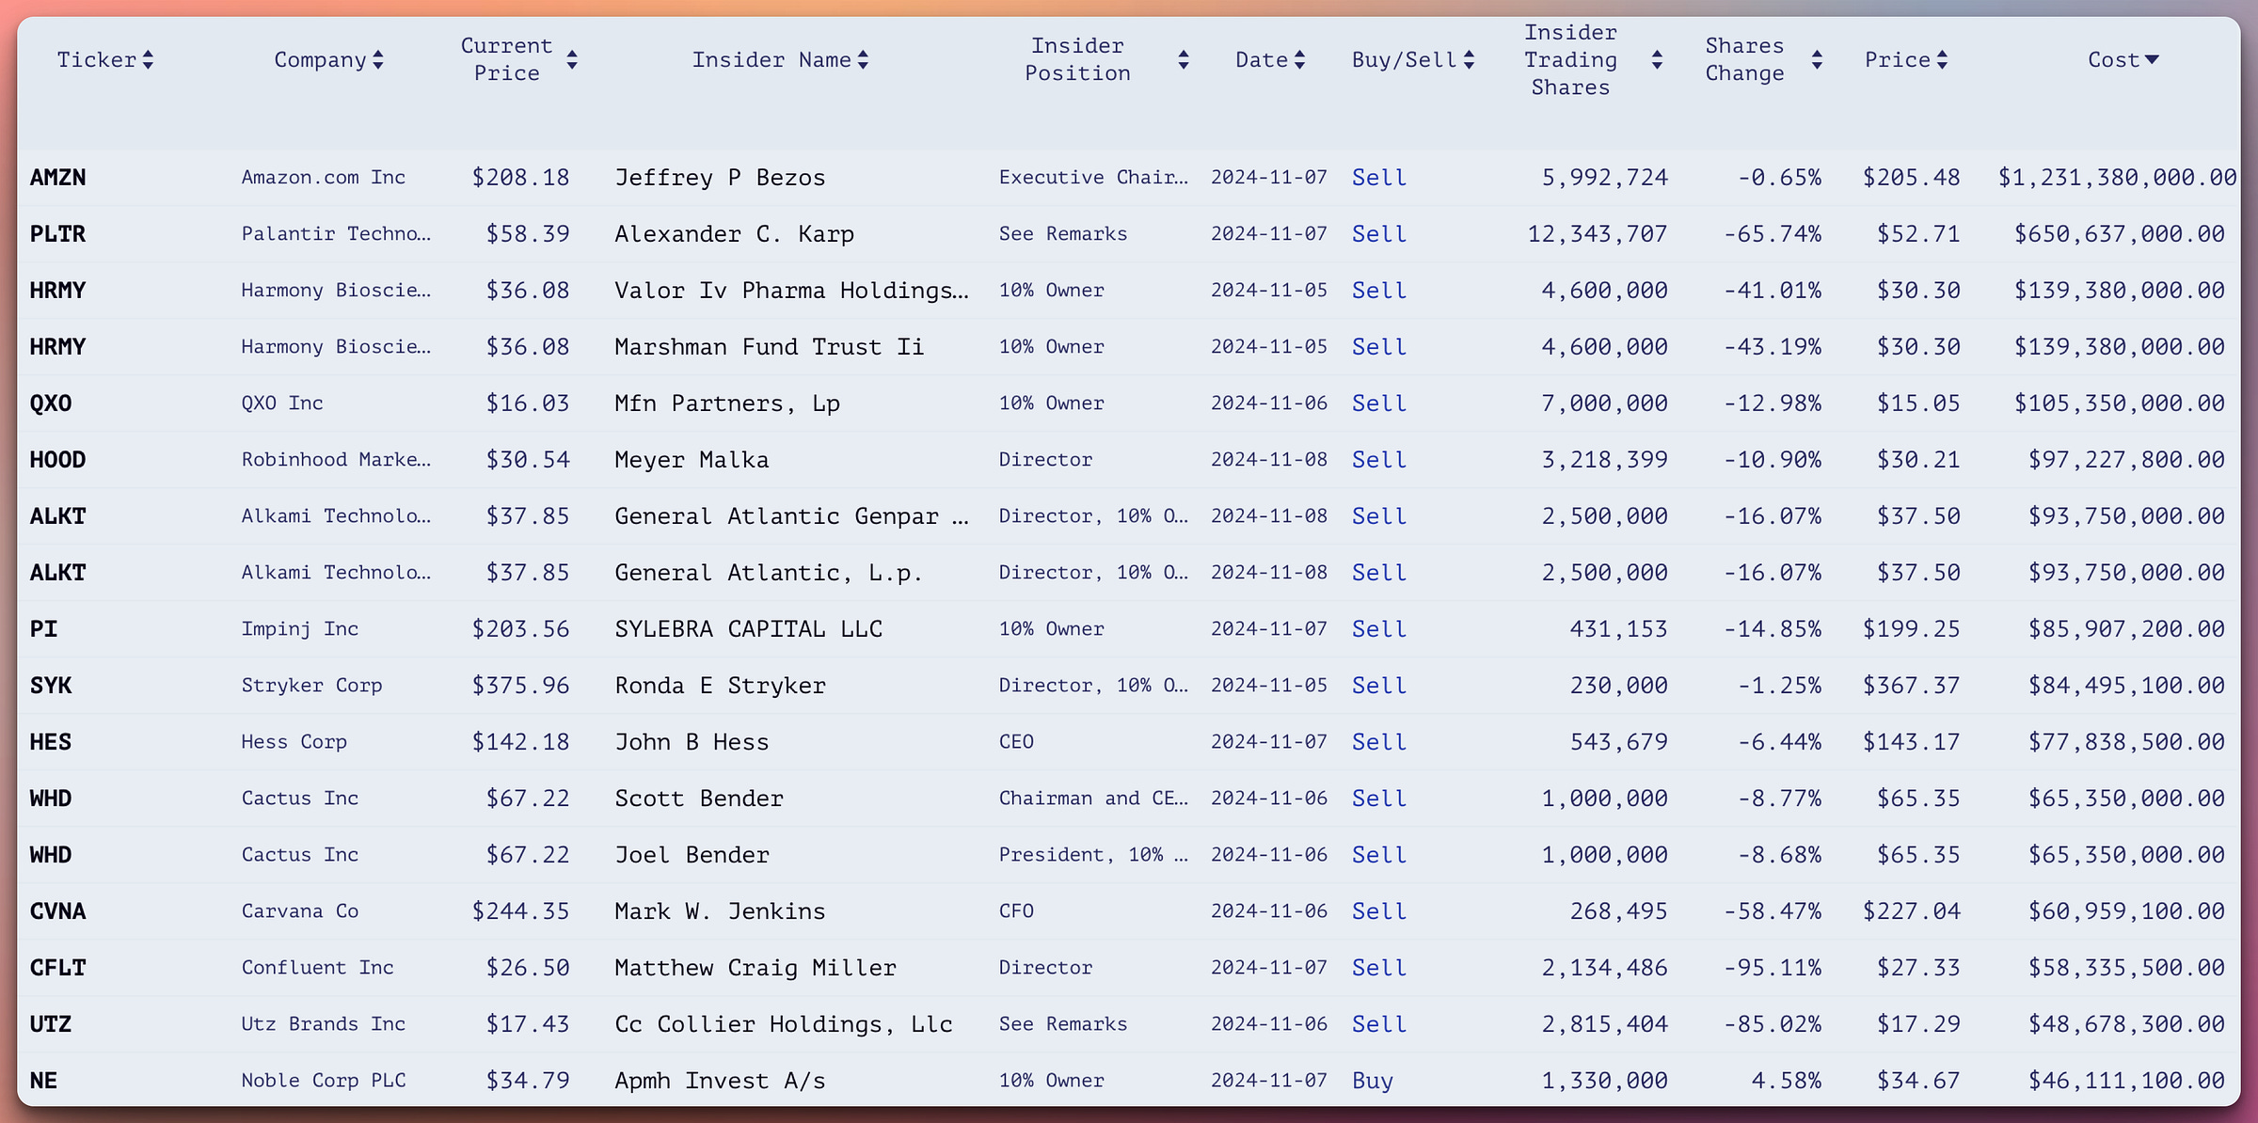Viewport: 2258px width, 1123px height.
Task: Select insider Scott Bender
Action: 699,799
